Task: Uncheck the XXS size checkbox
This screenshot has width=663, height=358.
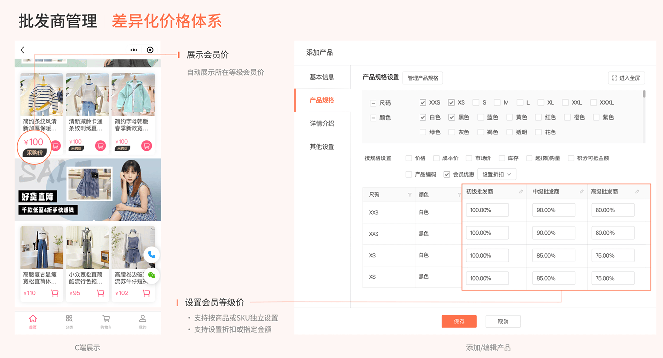Action: pyautogui.click(x=423, y=103)
